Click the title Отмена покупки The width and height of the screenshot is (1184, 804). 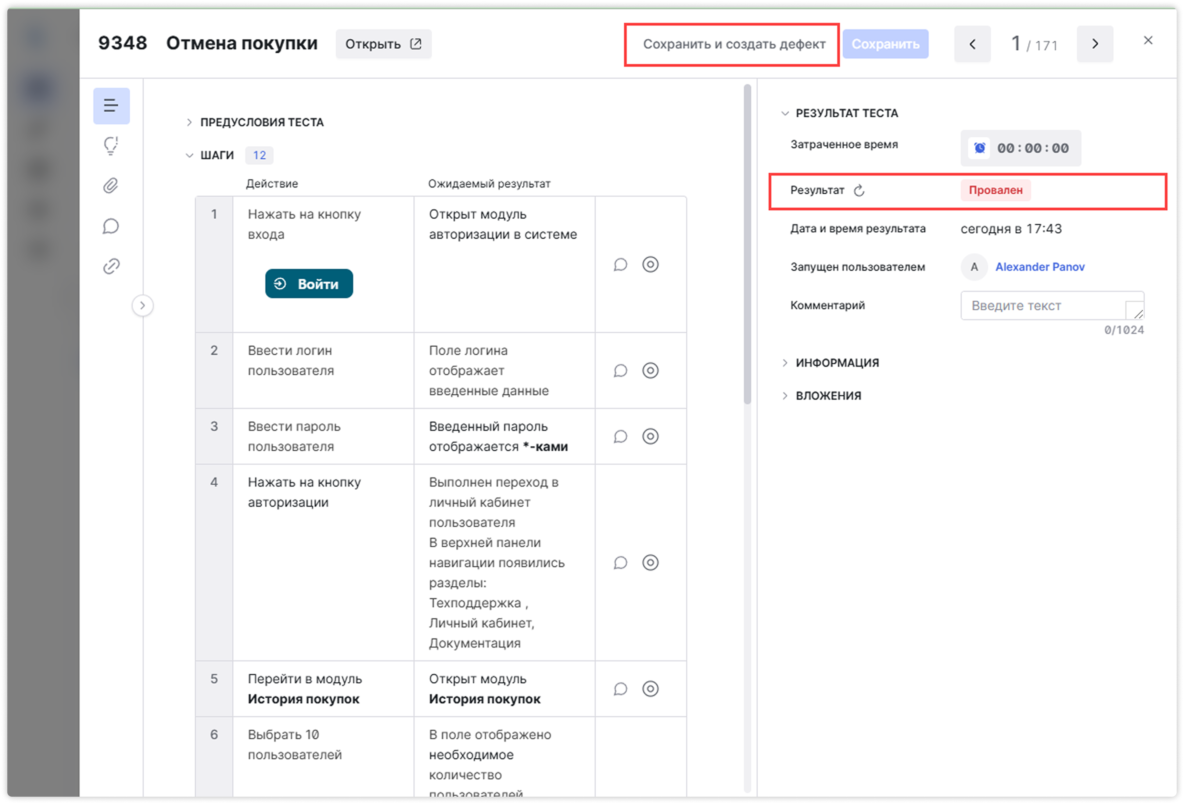tap(242, 43)
